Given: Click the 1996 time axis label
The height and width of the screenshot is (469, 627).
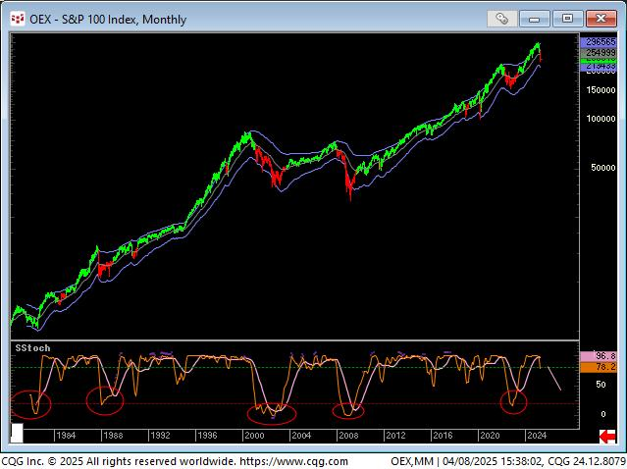Looking at the screenshot, I should [x=208, y=436].
